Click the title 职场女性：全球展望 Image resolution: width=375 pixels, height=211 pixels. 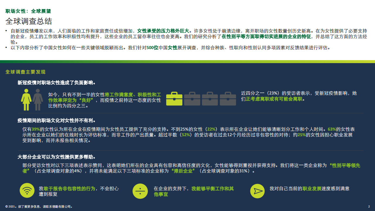(x=28, y=11)
